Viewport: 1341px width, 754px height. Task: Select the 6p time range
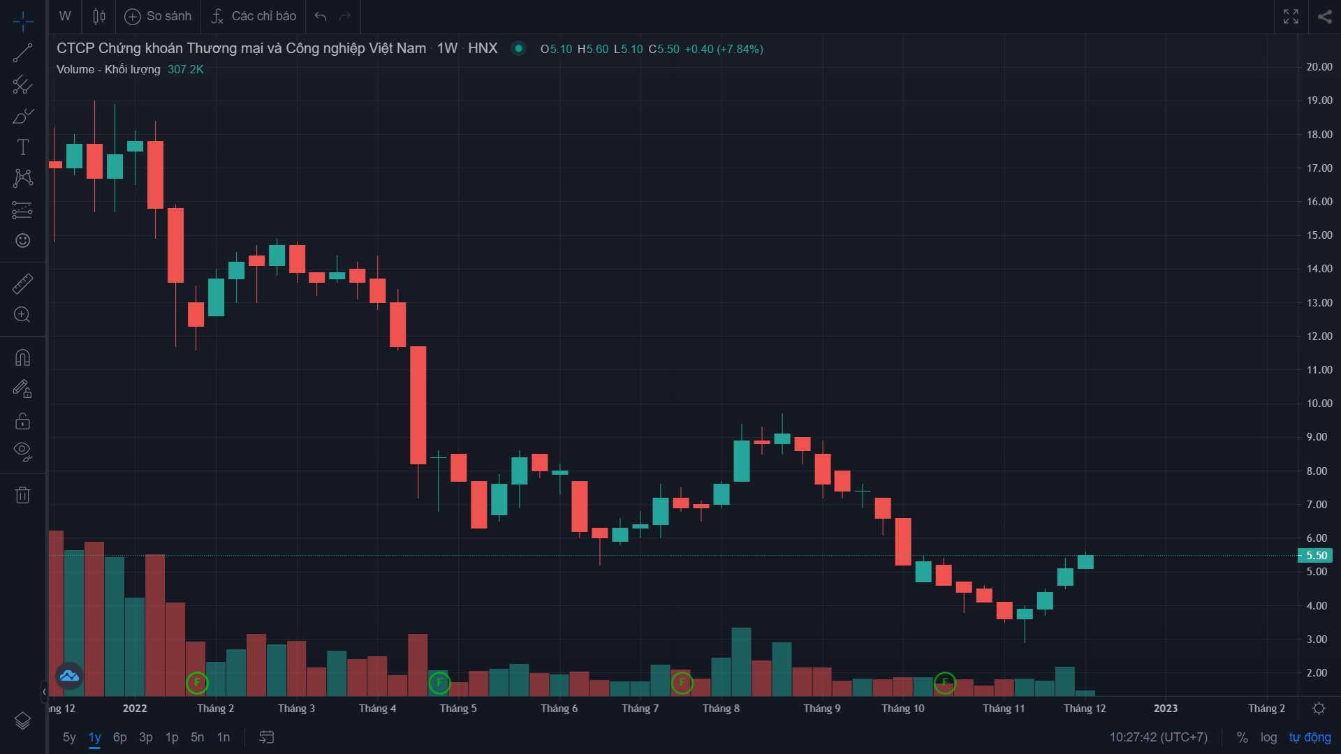(120, 737)
